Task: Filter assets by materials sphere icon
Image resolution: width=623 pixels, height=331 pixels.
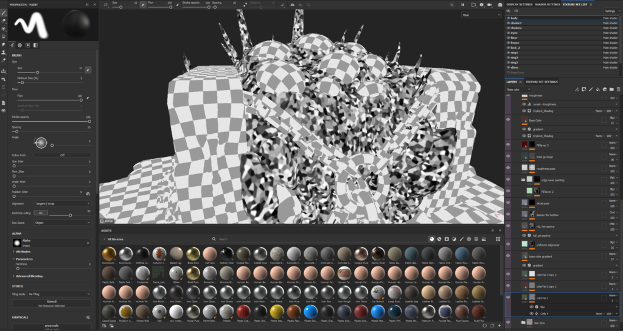Action: pos(432,239)
